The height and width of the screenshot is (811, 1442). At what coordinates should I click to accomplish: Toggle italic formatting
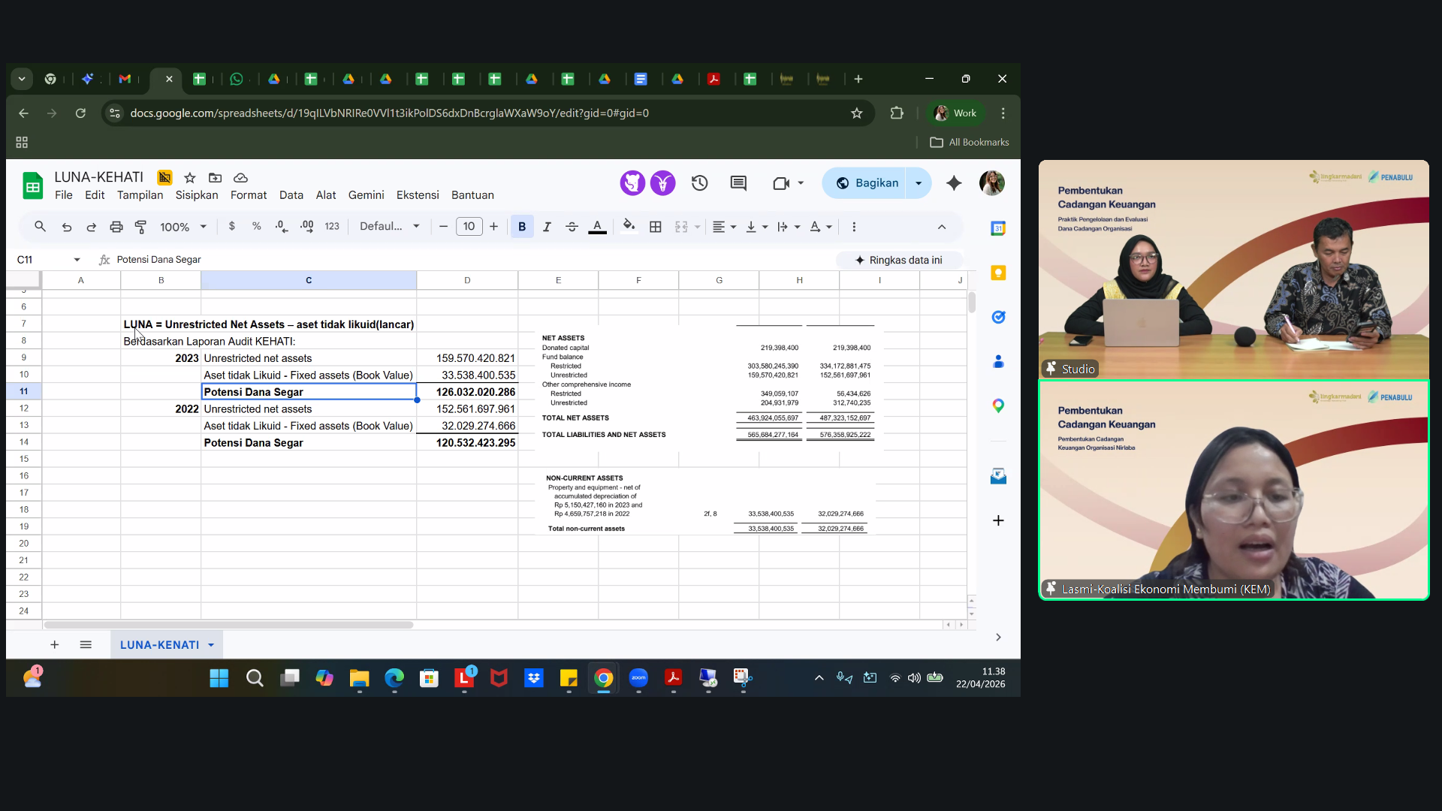(x=547, y=227)
